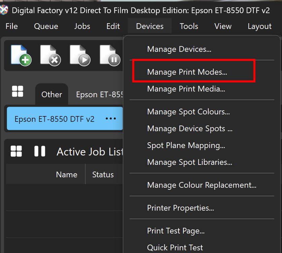
Task: Click the pause job document icon
Action: point(110,56)
